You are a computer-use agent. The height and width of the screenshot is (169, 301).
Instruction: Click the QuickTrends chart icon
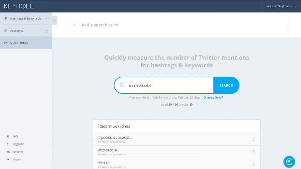[6, 43]
